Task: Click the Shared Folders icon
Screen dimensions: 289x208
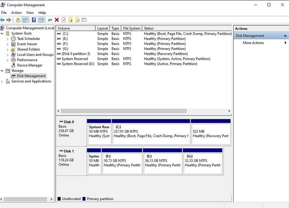Action: pos(13,50)
